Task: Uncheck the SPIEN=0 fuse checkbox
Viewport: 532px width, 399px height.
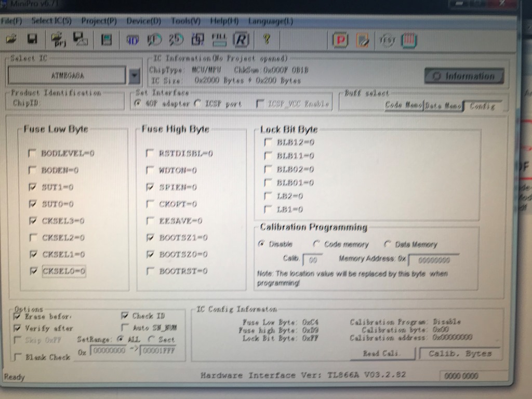Action: 151,187
